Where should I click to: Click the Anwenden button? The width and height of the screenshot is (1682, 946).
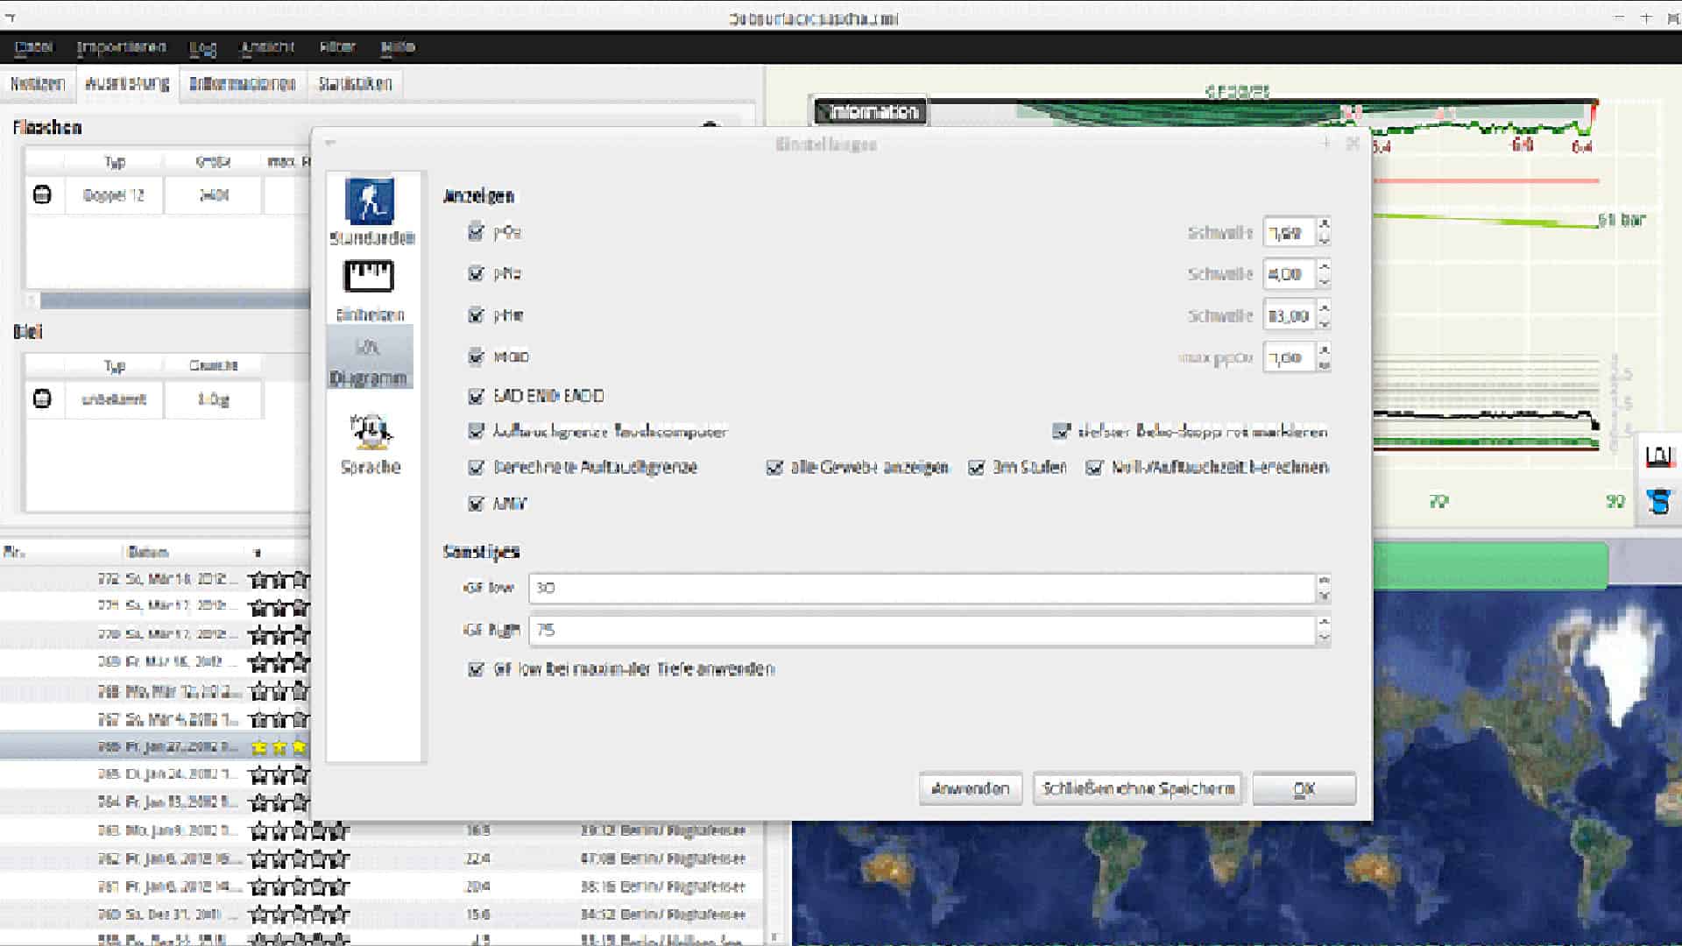click(970, 788)
